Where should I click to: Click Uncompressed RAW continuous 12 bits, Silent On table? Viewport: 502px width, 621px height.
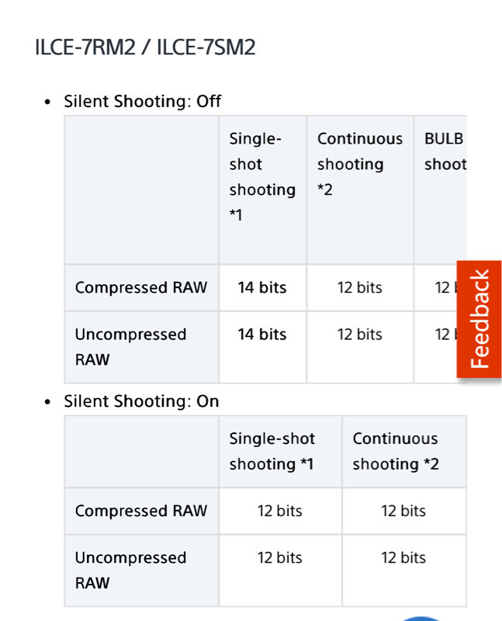[x=403, y=557]
